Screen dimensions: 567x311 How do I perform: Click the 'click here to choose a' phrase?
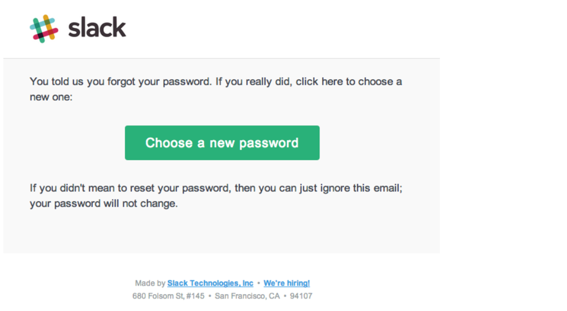(x=349, y=82)
